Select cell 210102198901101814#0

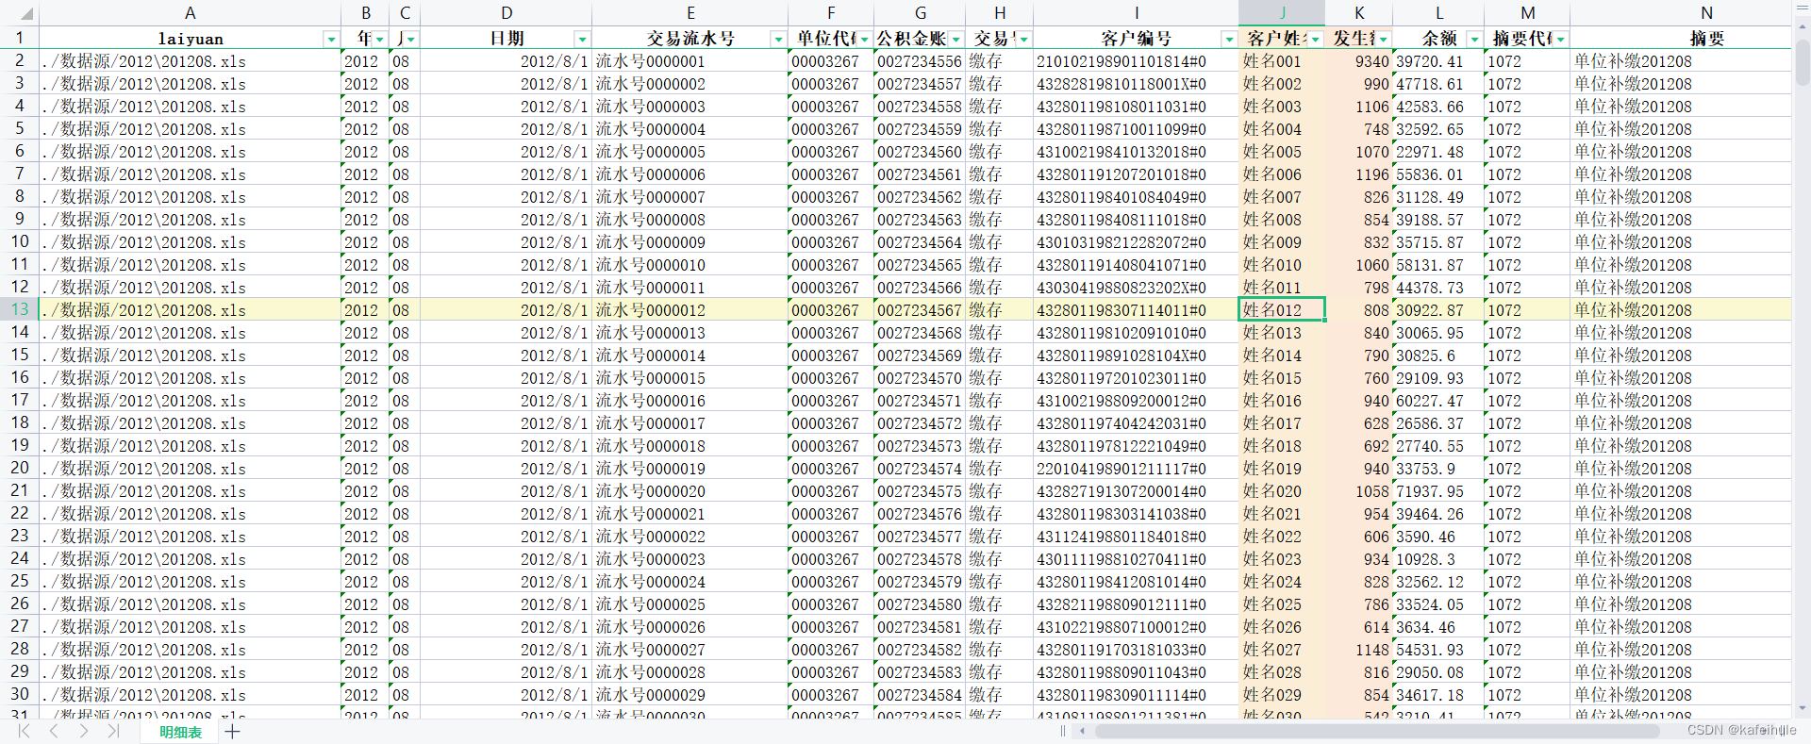(1137, 60)
